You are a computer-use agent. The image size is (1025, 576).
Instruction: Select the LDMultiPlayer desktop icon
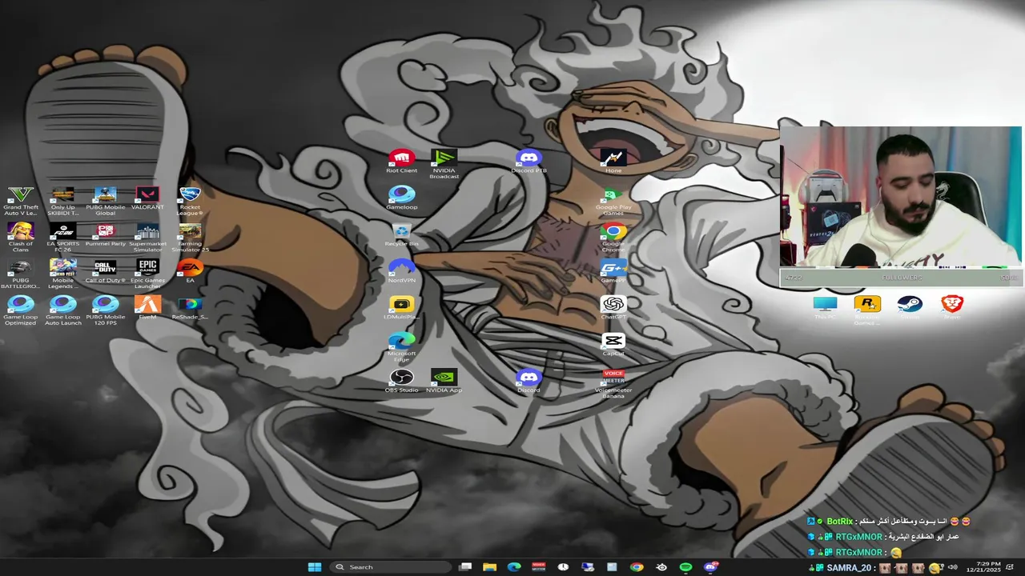coord(401,308)
